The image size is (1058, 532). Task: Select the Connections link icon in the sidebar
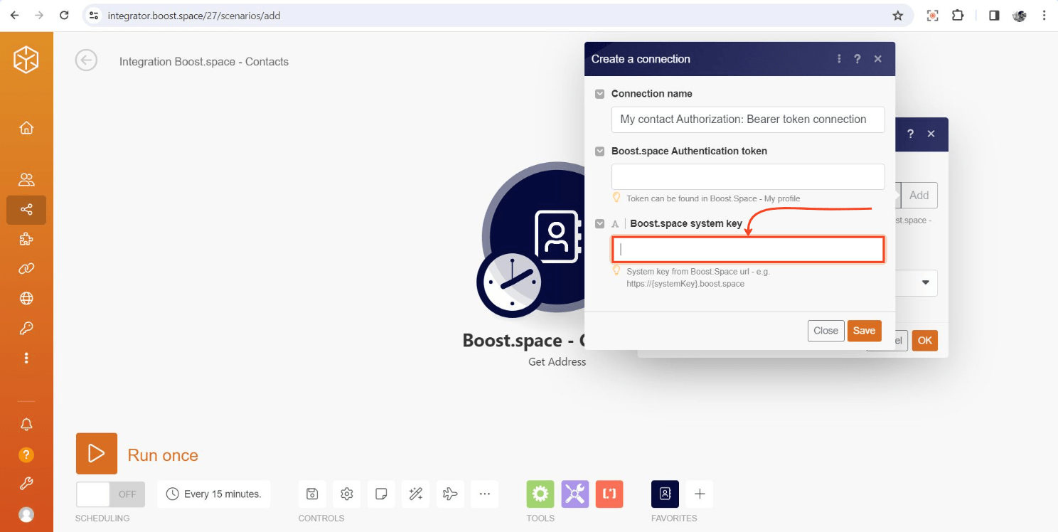coord(26,268)
